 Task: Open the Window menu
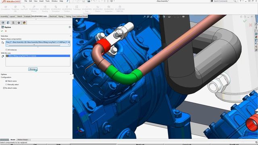tap(54, 1)
